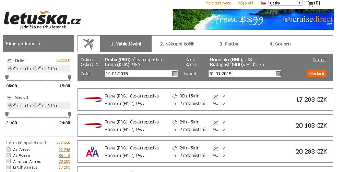Click the Změnit link
This screenshot has width=343, height=172.
pyautogui.click(x=319, y=60)
